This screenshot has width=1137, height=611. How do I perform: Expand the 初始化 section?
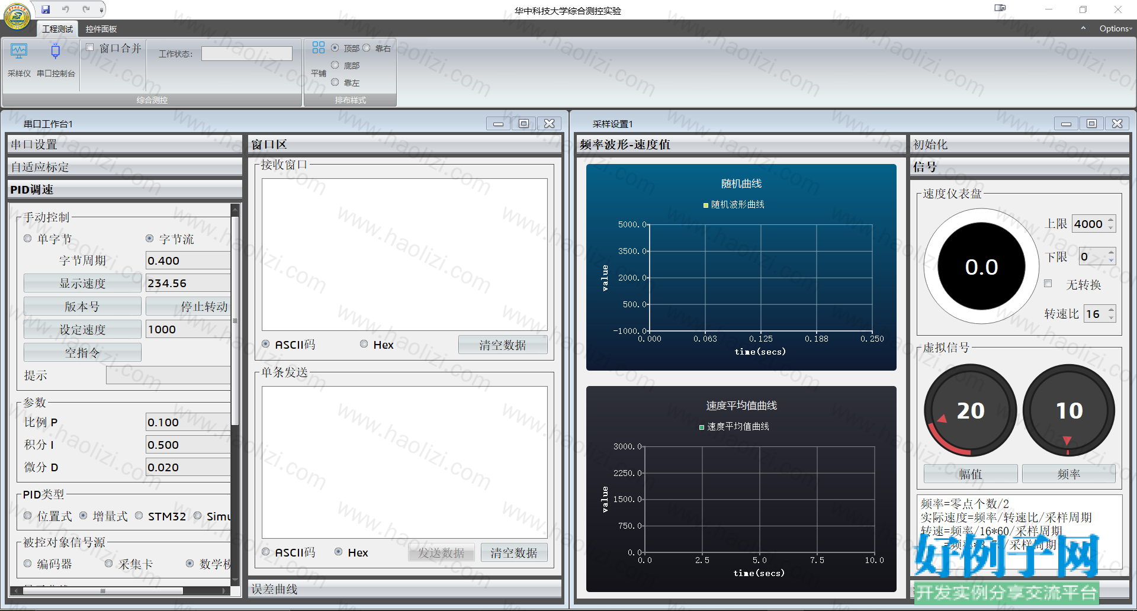tap(1020, 144)
